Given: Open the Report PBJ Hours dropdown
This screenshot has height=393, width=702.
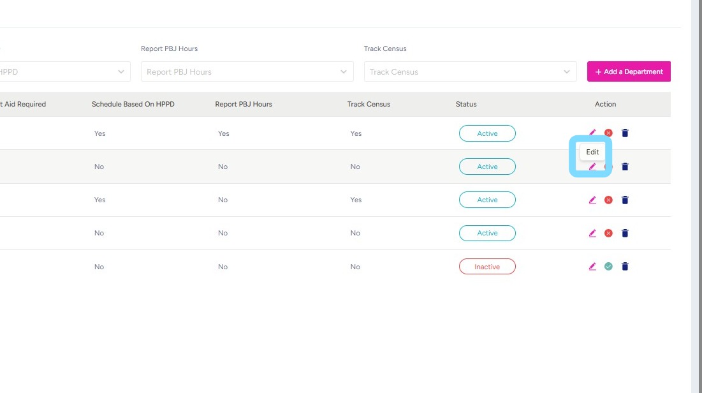Looking at the screenshot, I should click(x=247, y=72).
